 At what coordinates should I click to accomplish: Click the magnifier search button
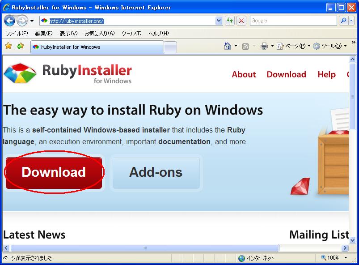click(x=343, y=21)
